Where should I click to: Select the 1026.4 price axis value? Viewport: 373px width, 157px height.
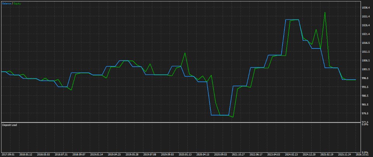[x=366, y=25]
